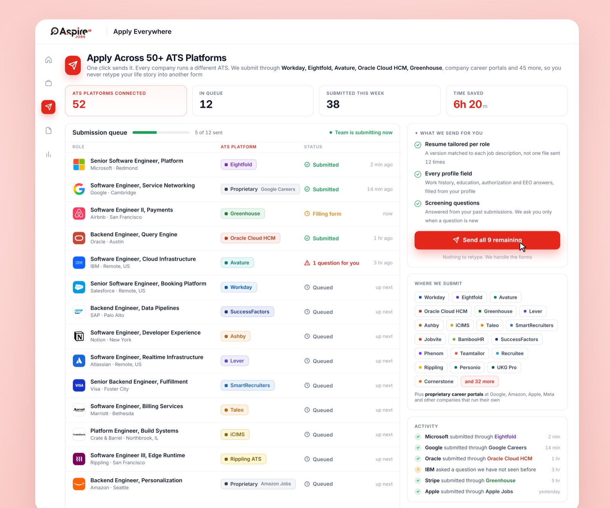Image resolution: width=610 pixels, height=508 pixels.
Task: Click the Amazon company logo
Action: point(79,484)
